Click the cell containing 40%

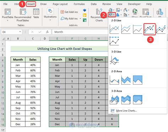click(x=33, y=65)
